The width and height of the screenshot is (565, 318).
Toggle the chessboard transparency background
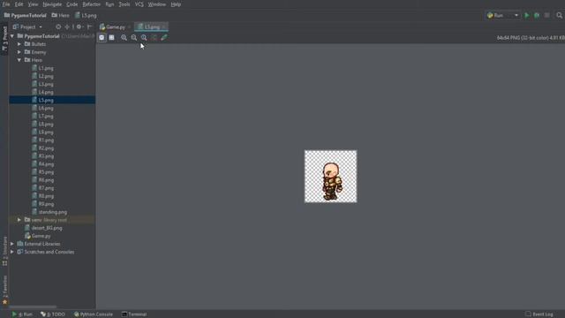(x=102, y=37)
